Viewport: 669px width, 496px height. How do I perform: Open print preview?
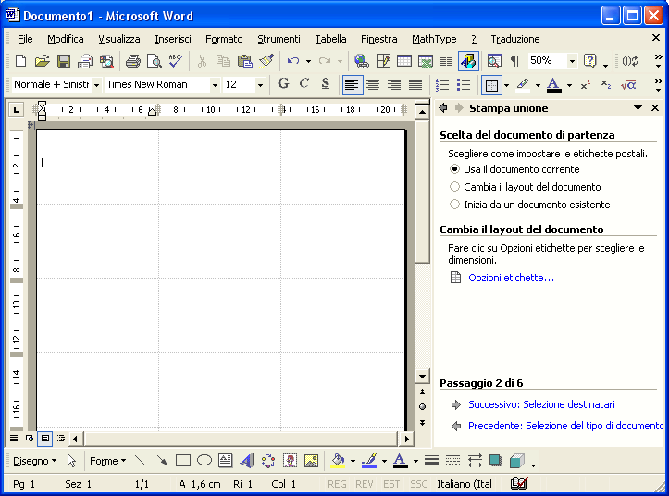tap(154, 61)
